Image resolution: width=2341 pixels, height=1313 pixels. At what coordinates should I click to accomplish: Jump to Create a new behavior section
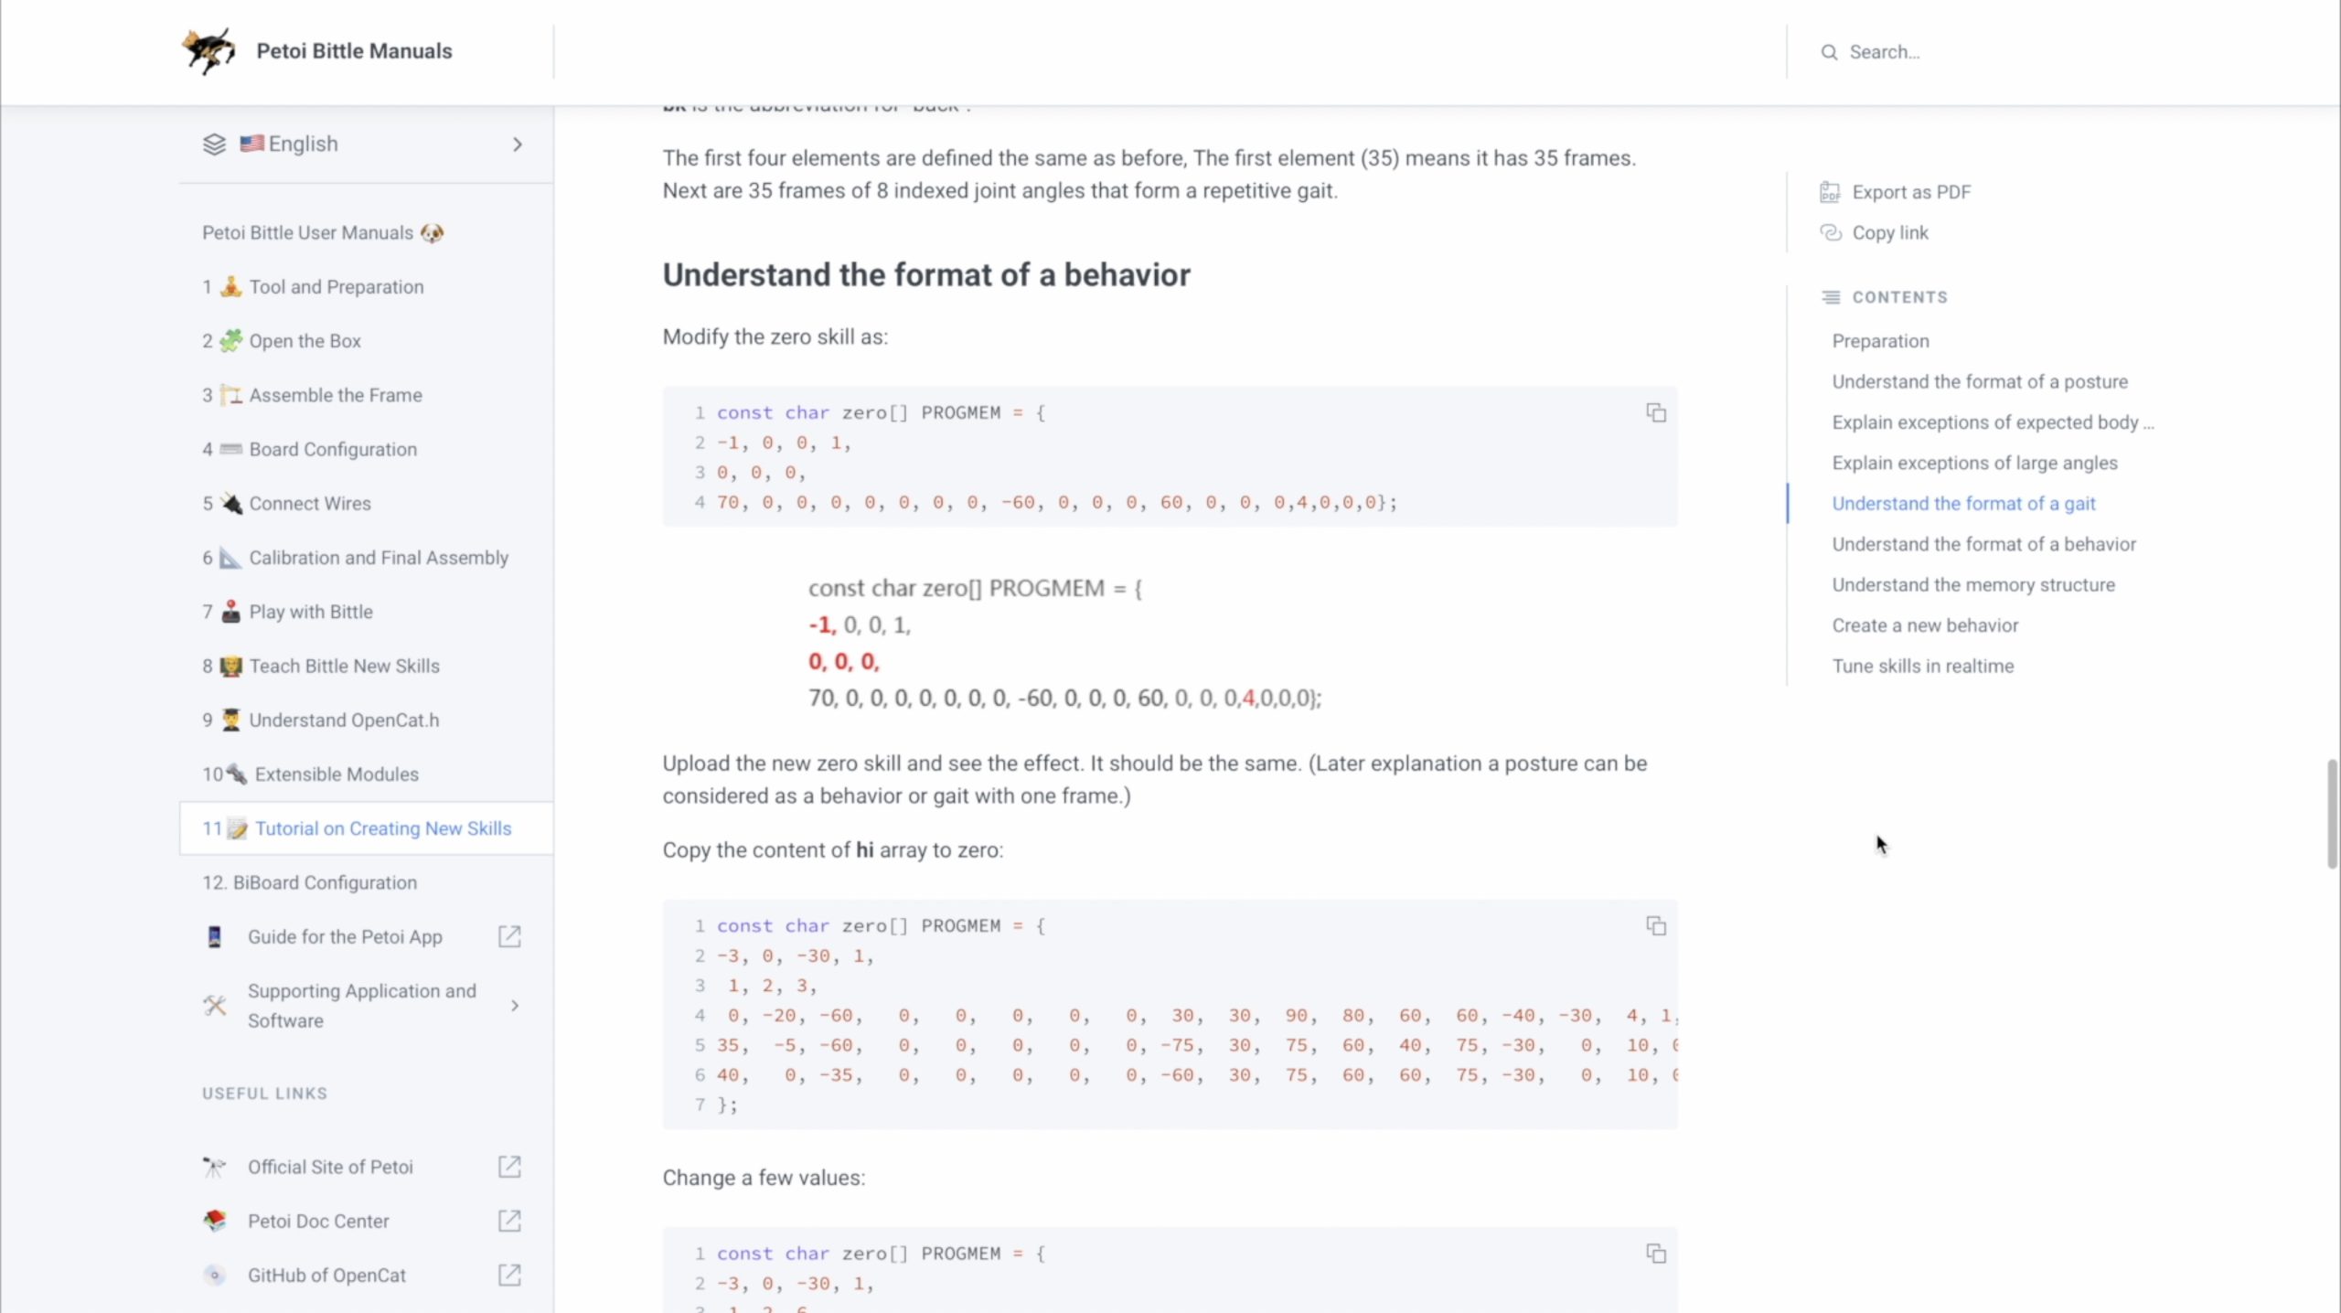point(1924,625)
